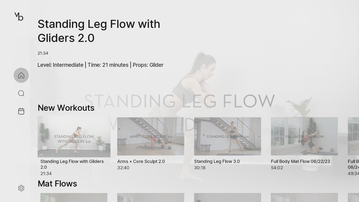Open Full Body Mat Flow 08/22/23 thumbnail

click(x=304, y=136)
